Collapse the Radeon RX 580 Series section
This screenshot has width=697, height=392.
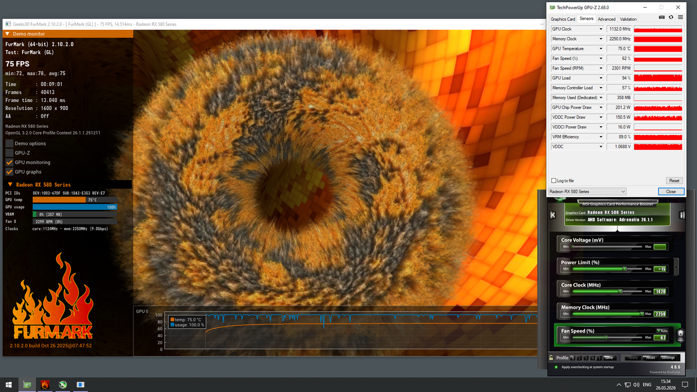point(10,185)
